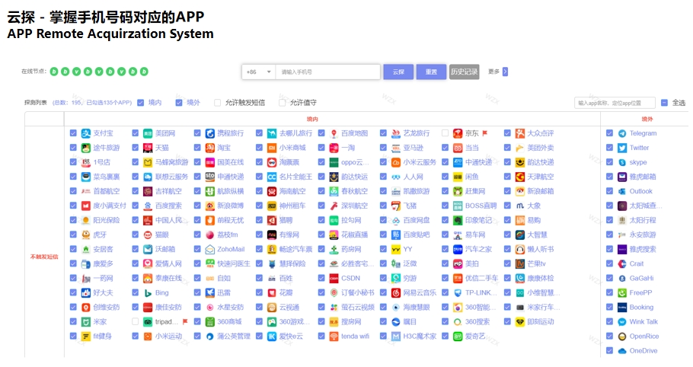Select the 境外 column header
The height and width of the screenshot is (367, 693).
click(647, 119)
